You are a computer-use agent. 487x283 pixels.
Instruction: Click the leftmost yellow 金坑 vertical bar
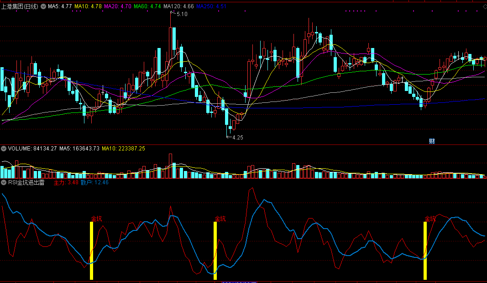tap(91, 251)
